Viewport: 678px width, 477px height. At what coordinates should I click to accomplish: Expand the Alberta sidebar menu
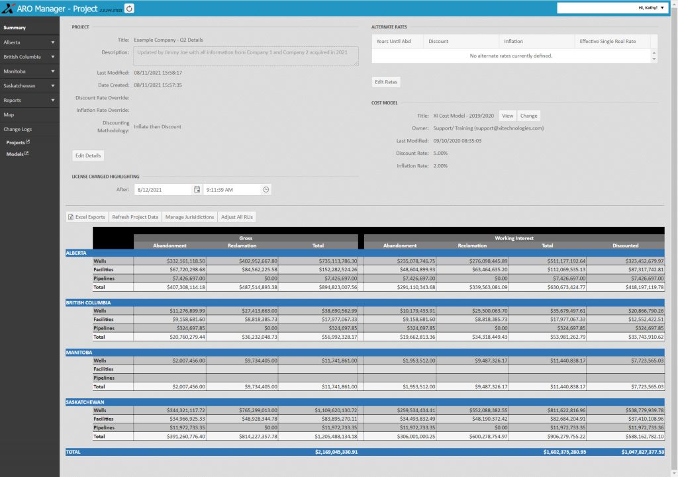click(x=29, y=42)
